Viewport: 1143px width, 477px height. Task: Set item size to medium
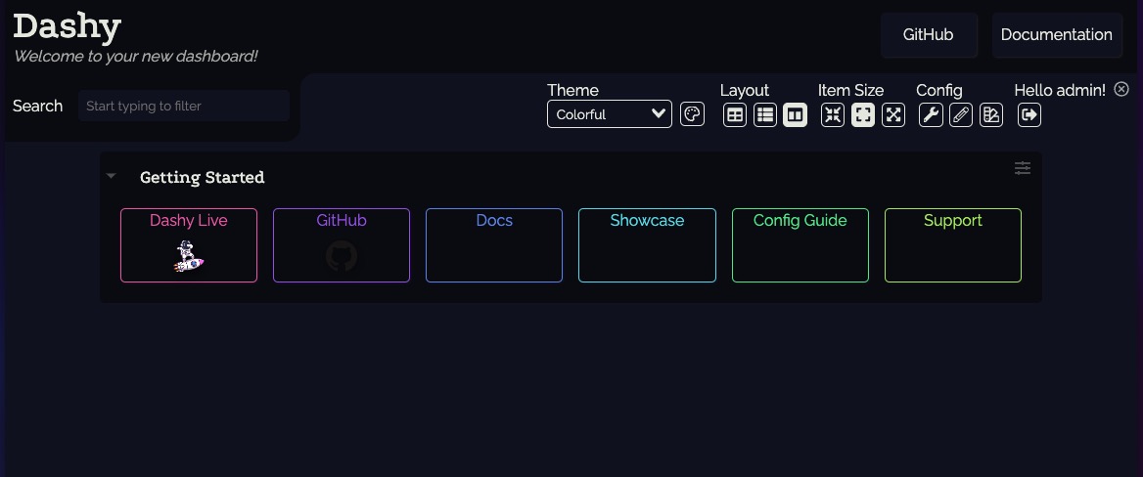pyautogui.click(x=863, y=115)
